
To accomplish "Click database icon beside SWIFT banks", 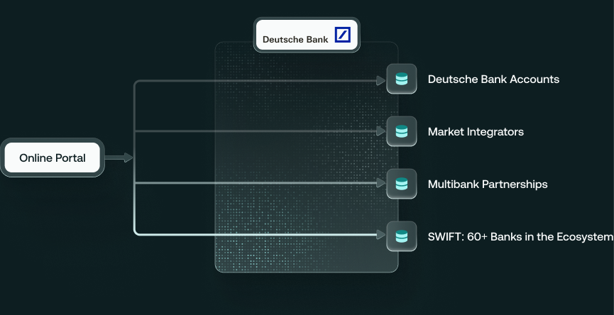I will [401, 236].
